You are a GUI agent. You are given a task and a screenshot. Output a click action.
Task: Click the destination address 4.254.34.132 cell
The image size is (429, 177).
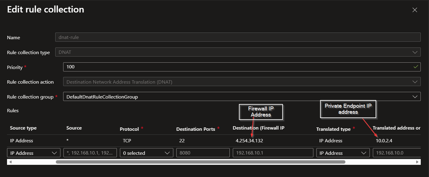click(x=249, y=141)
